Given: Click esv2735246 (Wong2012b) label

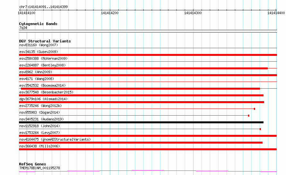Looking at the screenshot, I should (x=40, y=106).
